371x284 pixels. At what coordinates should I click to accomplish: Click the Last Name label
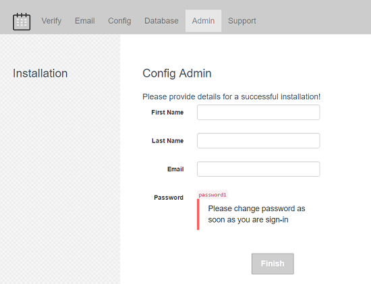(167, 141)
